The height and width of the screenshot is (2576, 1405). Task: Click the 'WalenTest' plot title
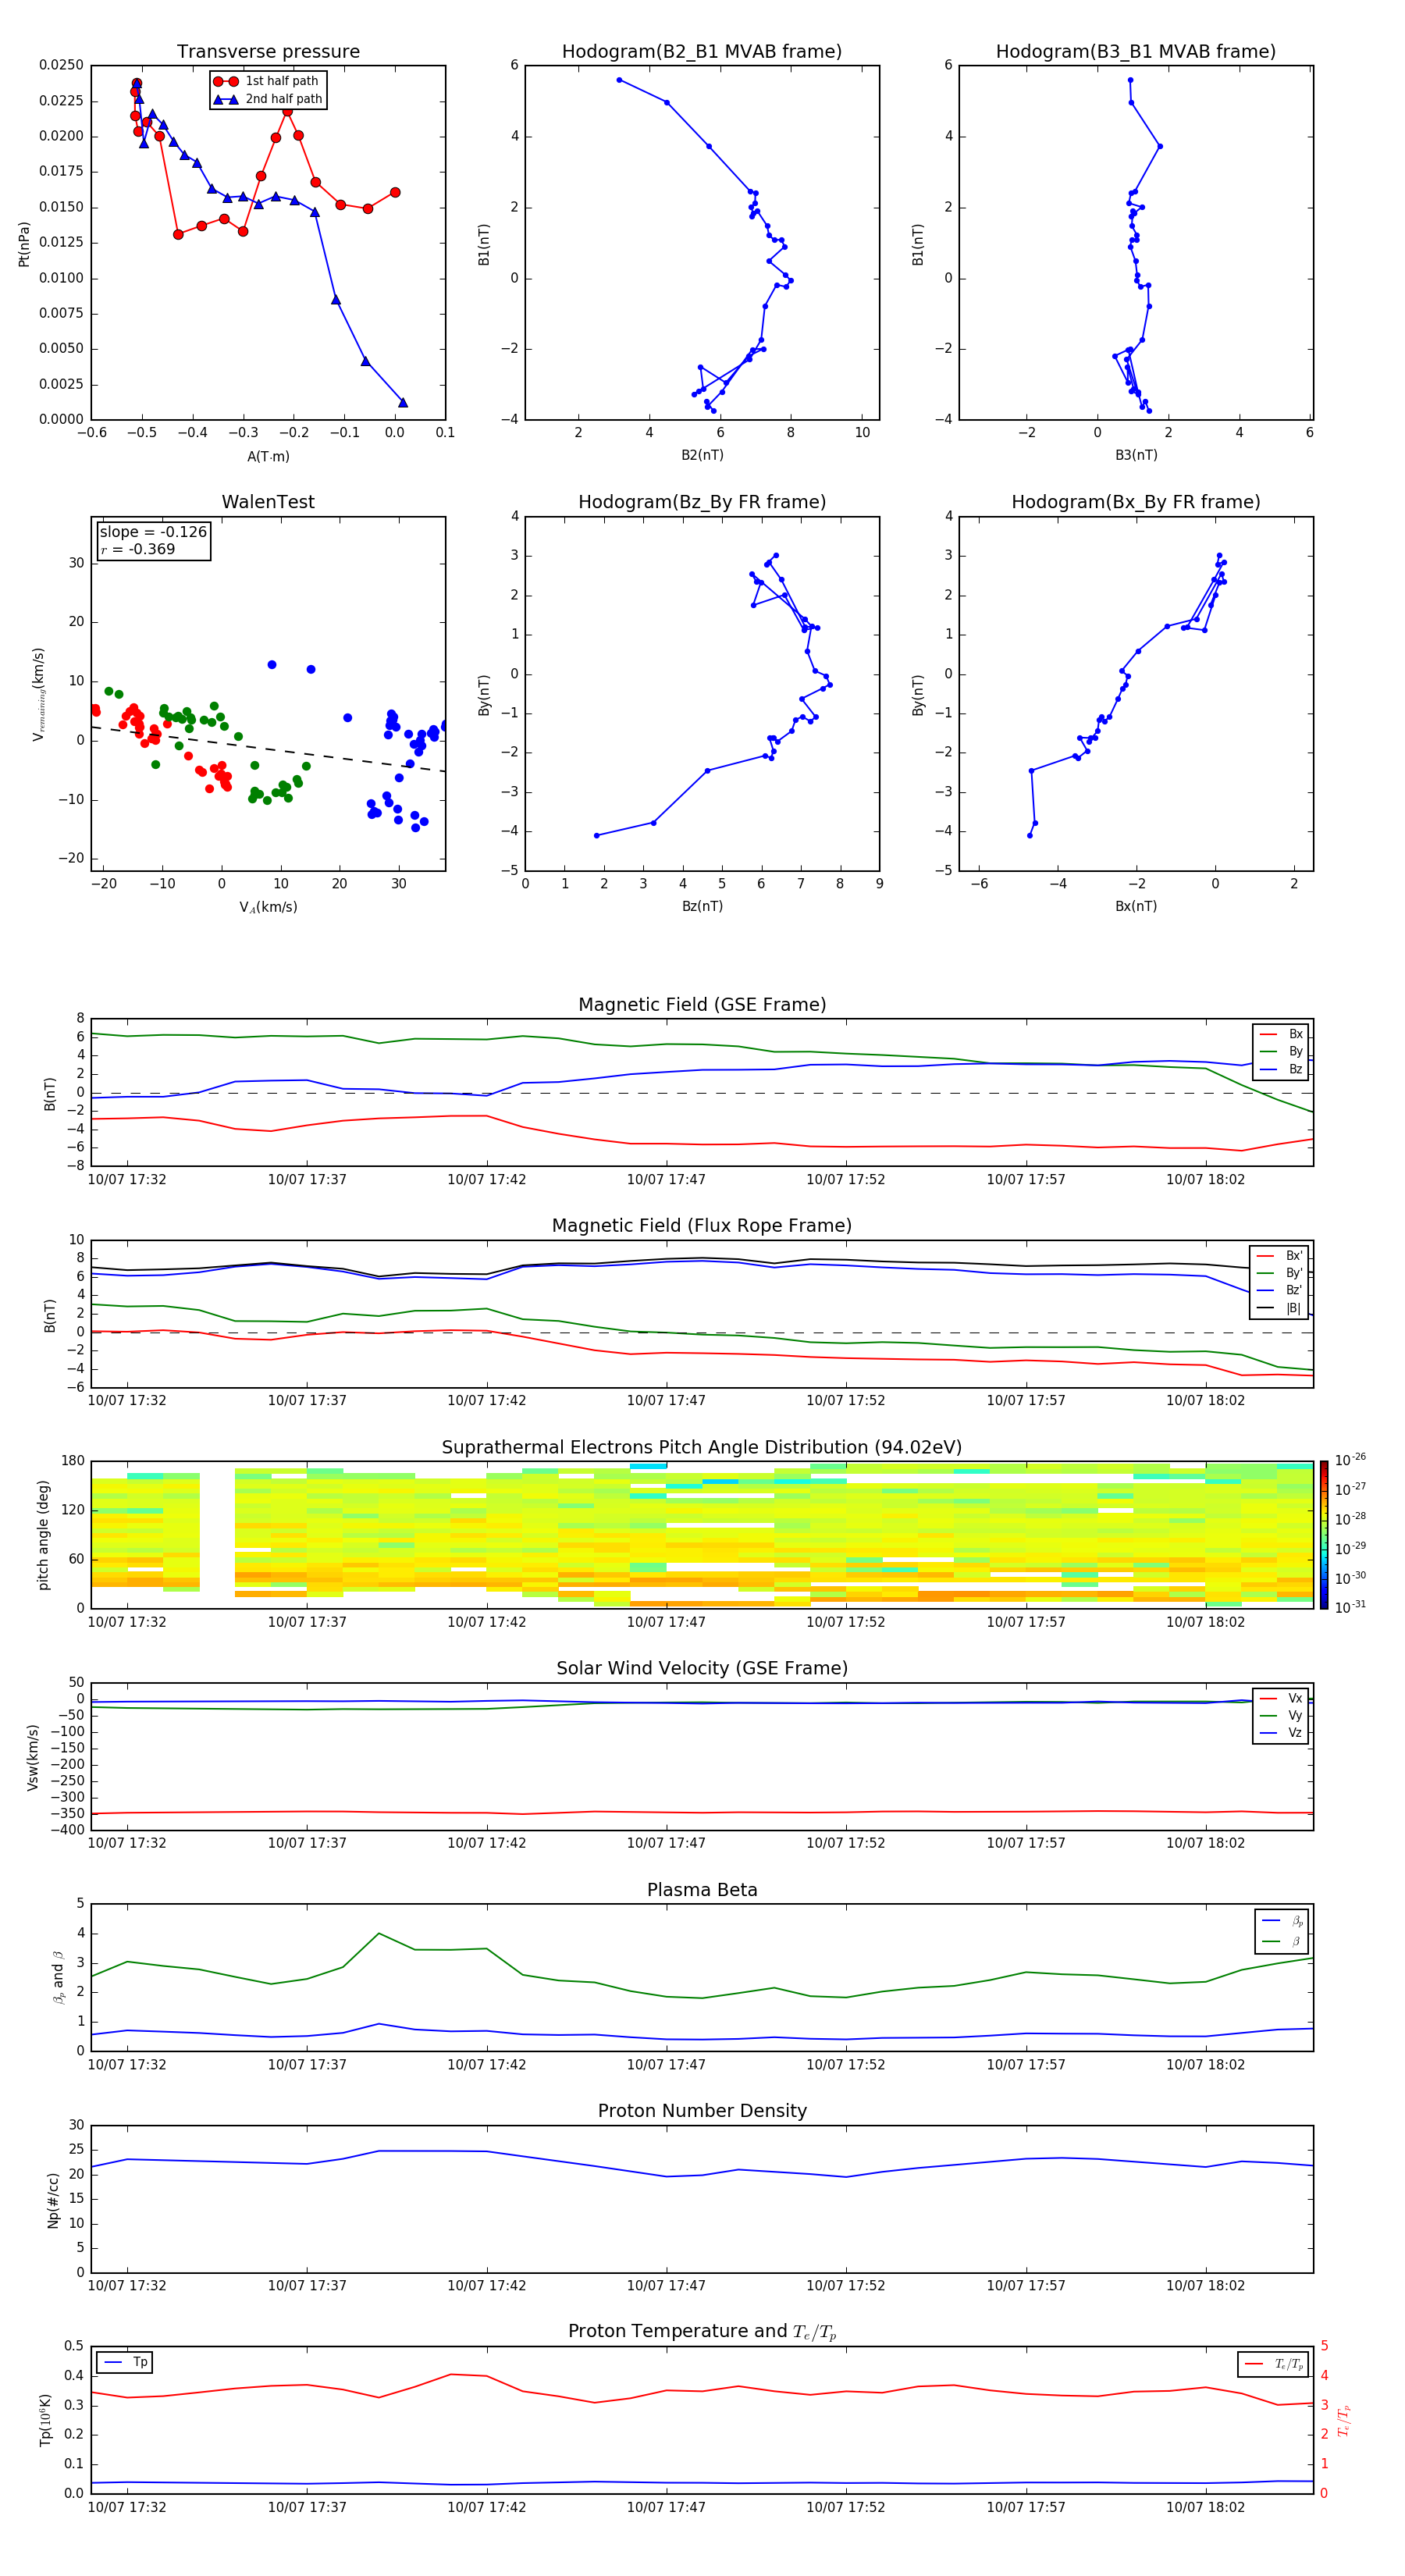coord(268,502)
